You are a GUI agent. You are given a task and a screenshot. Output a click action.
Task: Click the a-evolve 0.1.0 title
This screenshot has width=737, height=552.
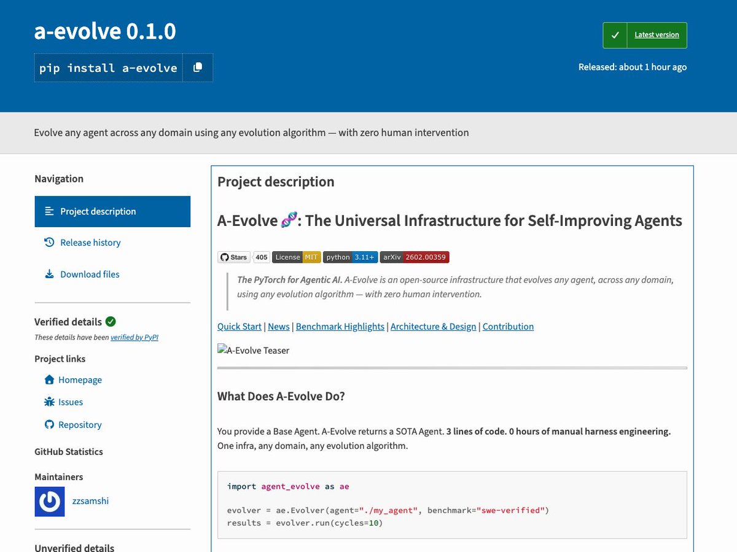coord(105,31)
